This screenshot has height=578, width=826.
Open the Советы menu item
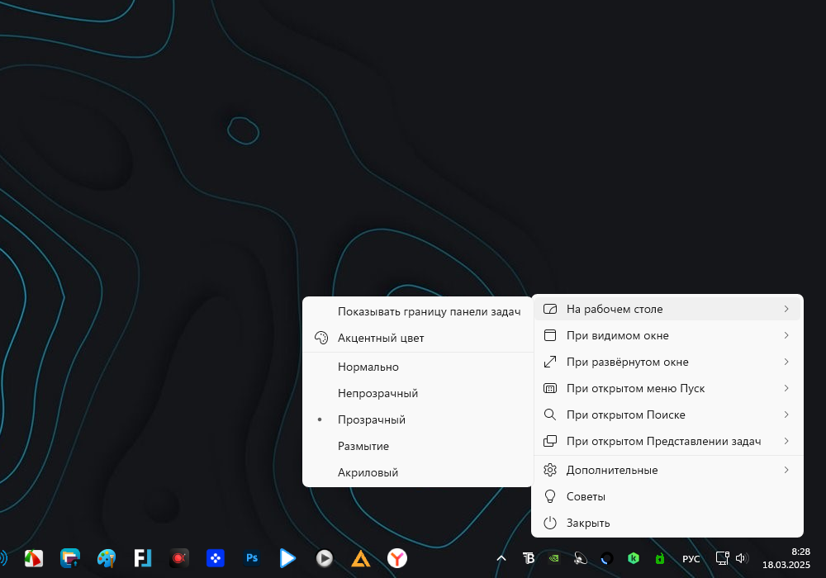tap(667, 496)
